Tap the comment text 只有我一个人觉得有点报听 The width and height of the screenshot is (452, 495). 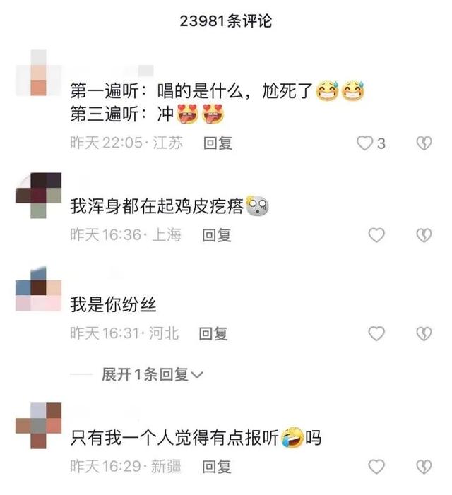[175, 438]
